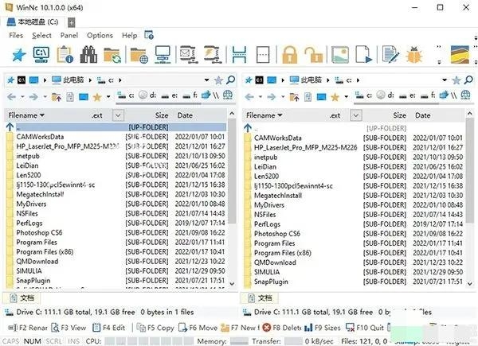Open the left Filename column dropdown
This screenshot has width=478, height=346.
tap(43, 115)
